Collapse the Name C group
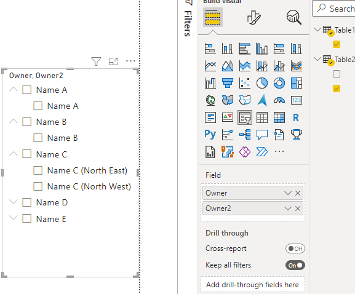The width and height of the screenshot is (355, 294). [x=14, y=154]
